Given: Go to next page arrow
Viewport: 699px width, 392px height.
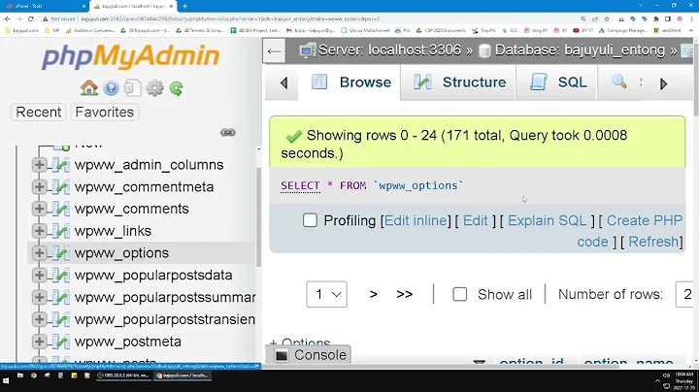Looking at the screenshot, I should pos(374,294).
